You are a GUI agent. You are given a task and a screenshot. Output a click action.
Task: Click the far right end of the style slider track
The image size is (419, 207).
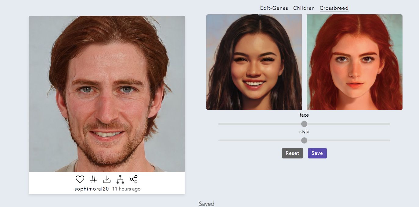tap(389, 140)
